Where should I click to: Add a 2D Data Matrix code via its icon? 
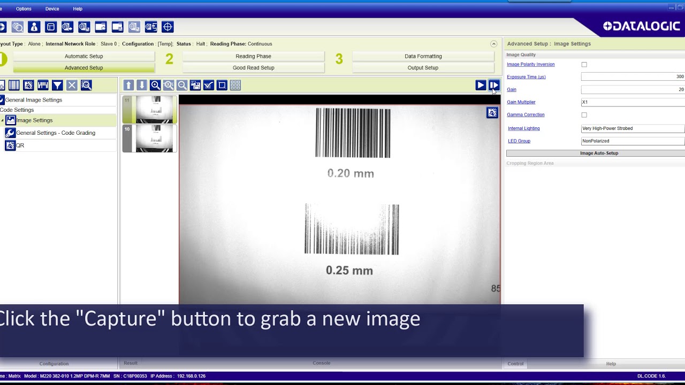pos(28,85)
